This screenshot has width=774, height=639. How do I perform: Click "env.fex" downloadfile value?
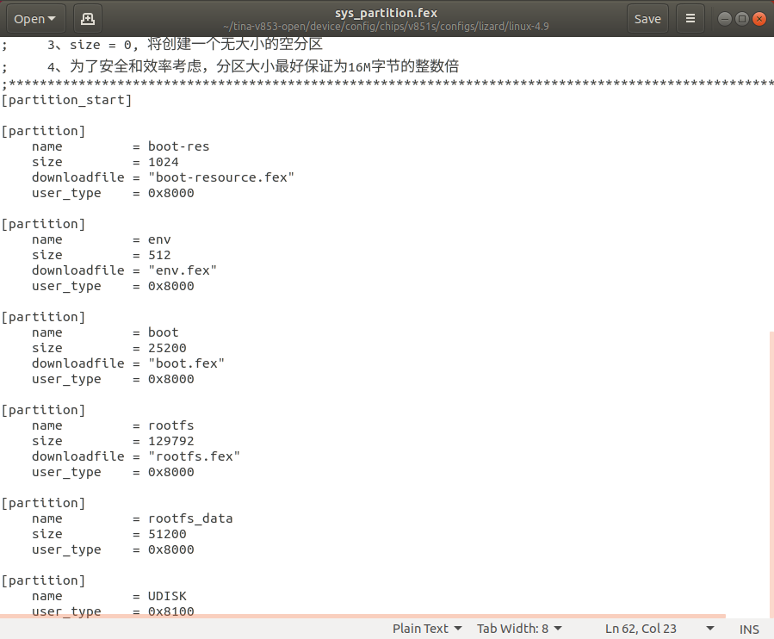click(183, 270)
